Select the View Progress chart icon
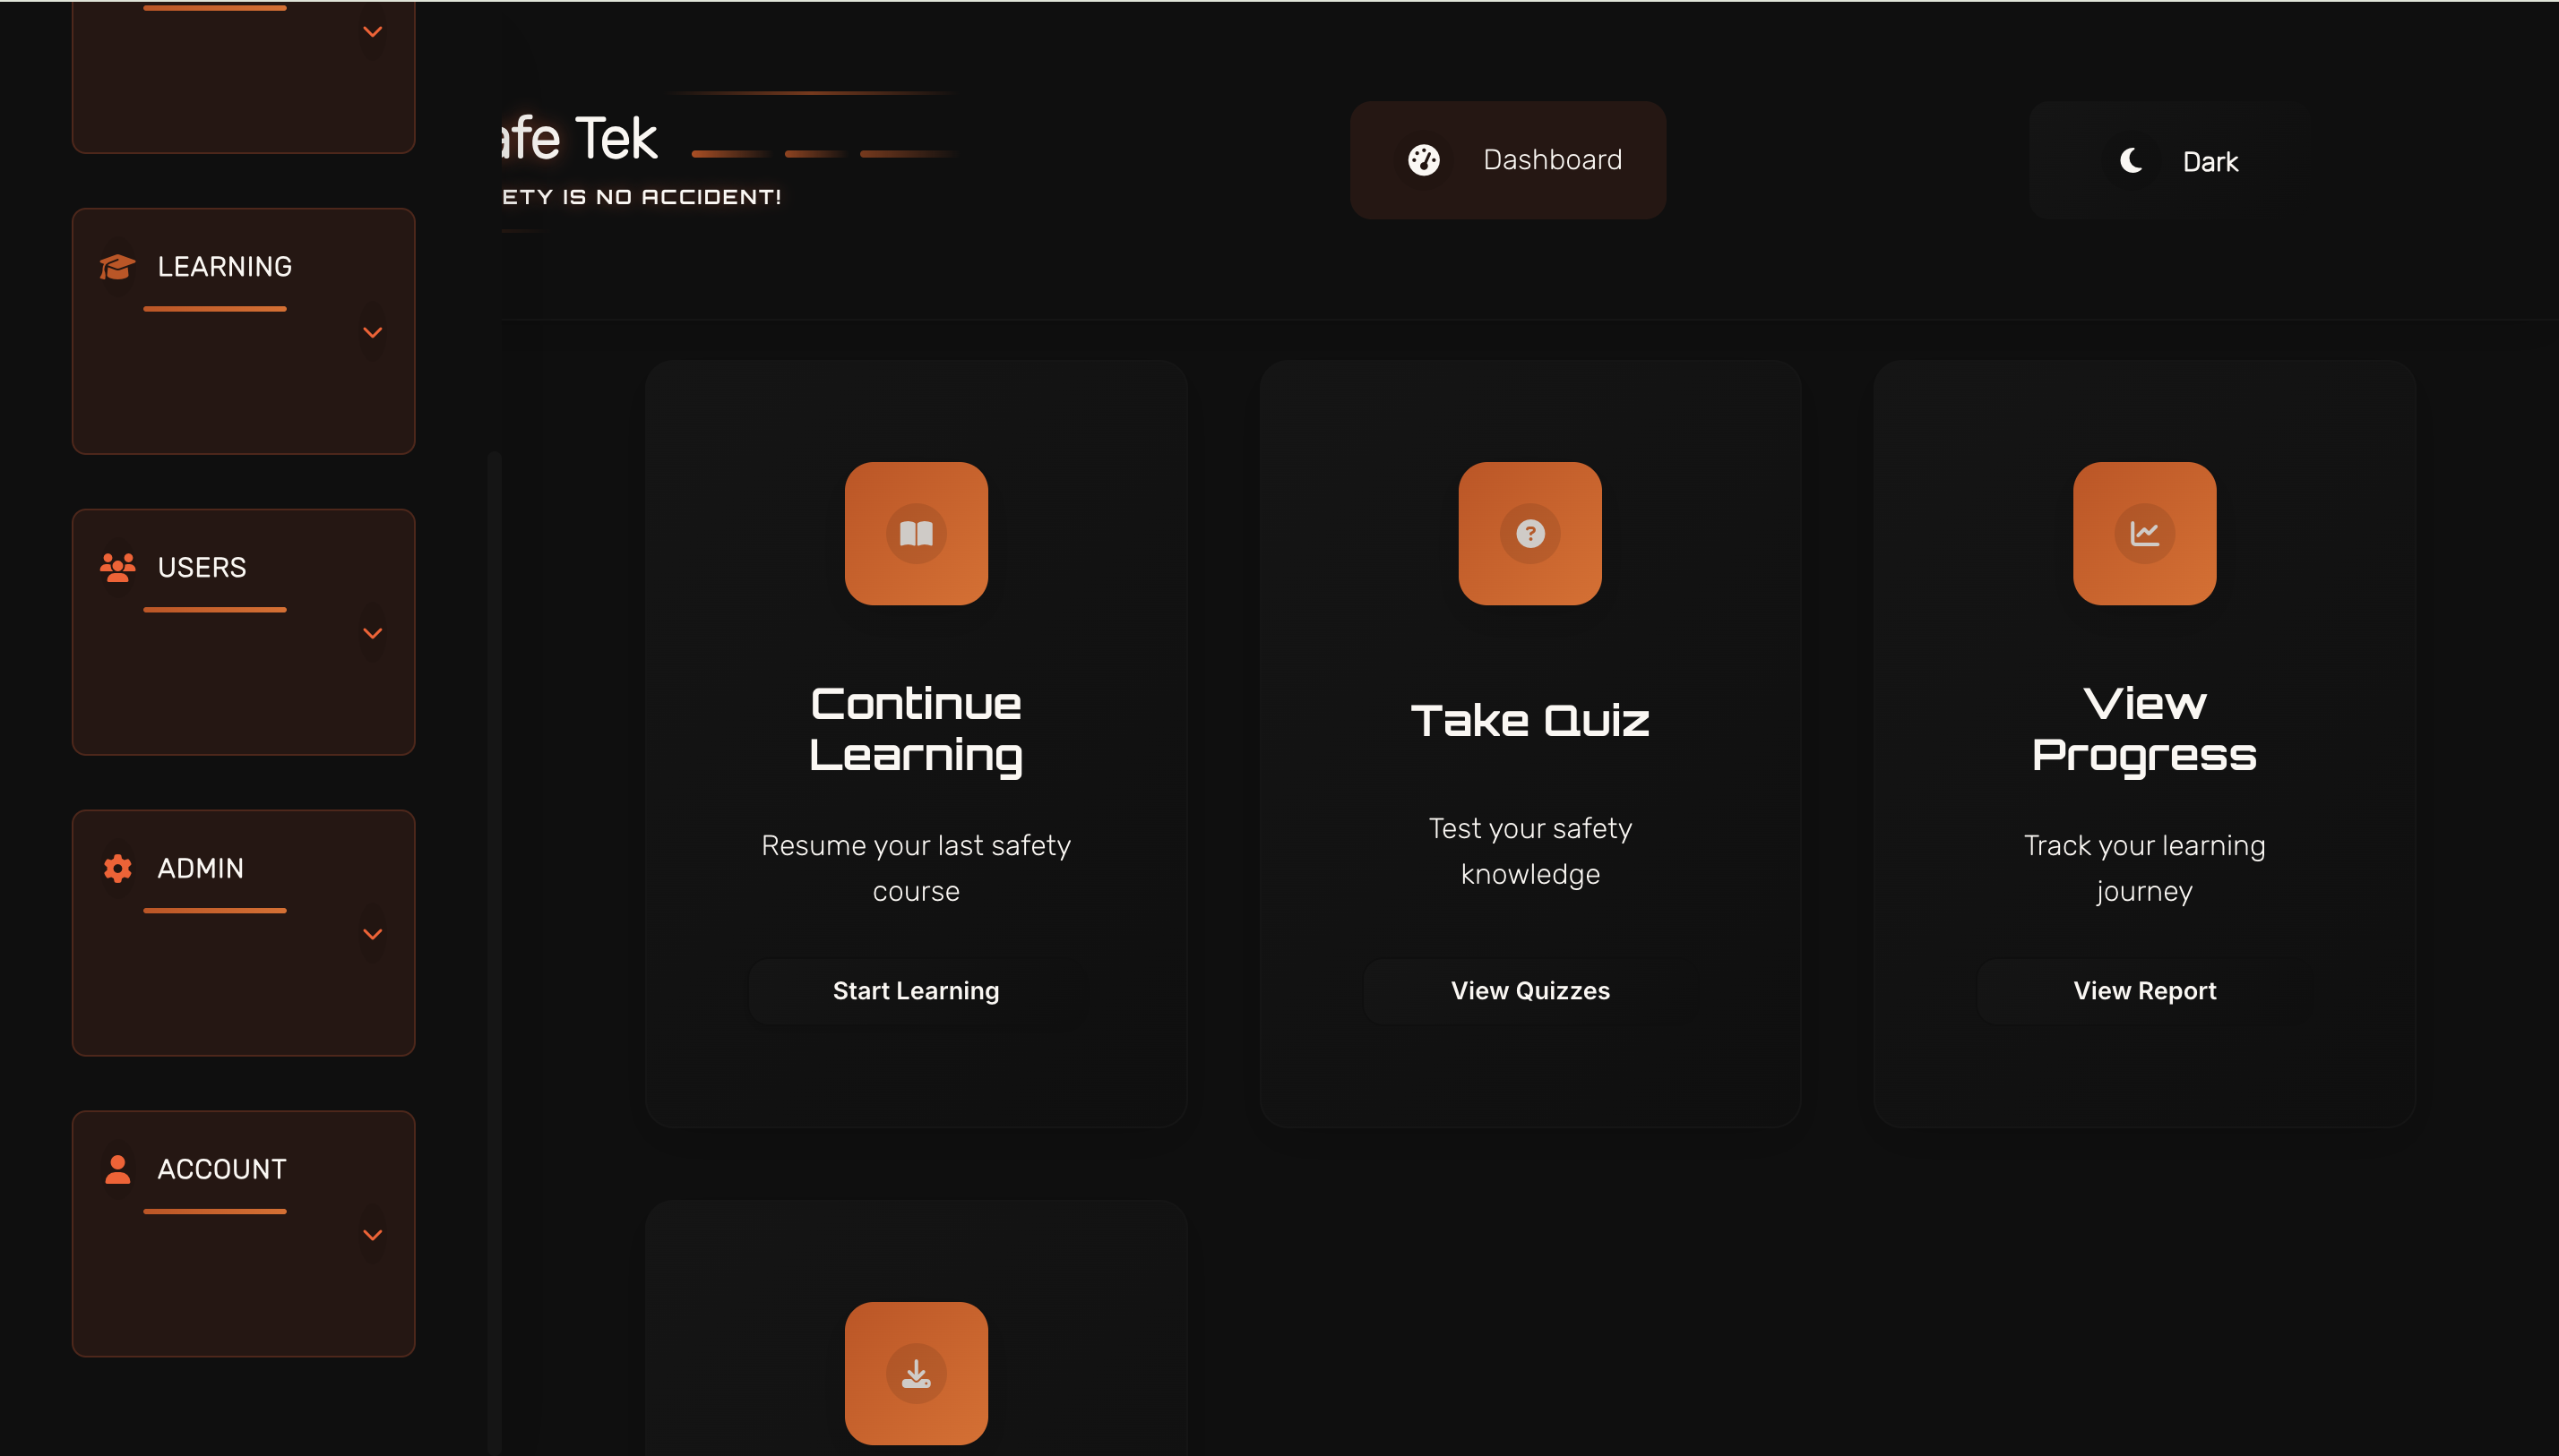This screenshot has height=1456, width=2559. coord(2143,534)
